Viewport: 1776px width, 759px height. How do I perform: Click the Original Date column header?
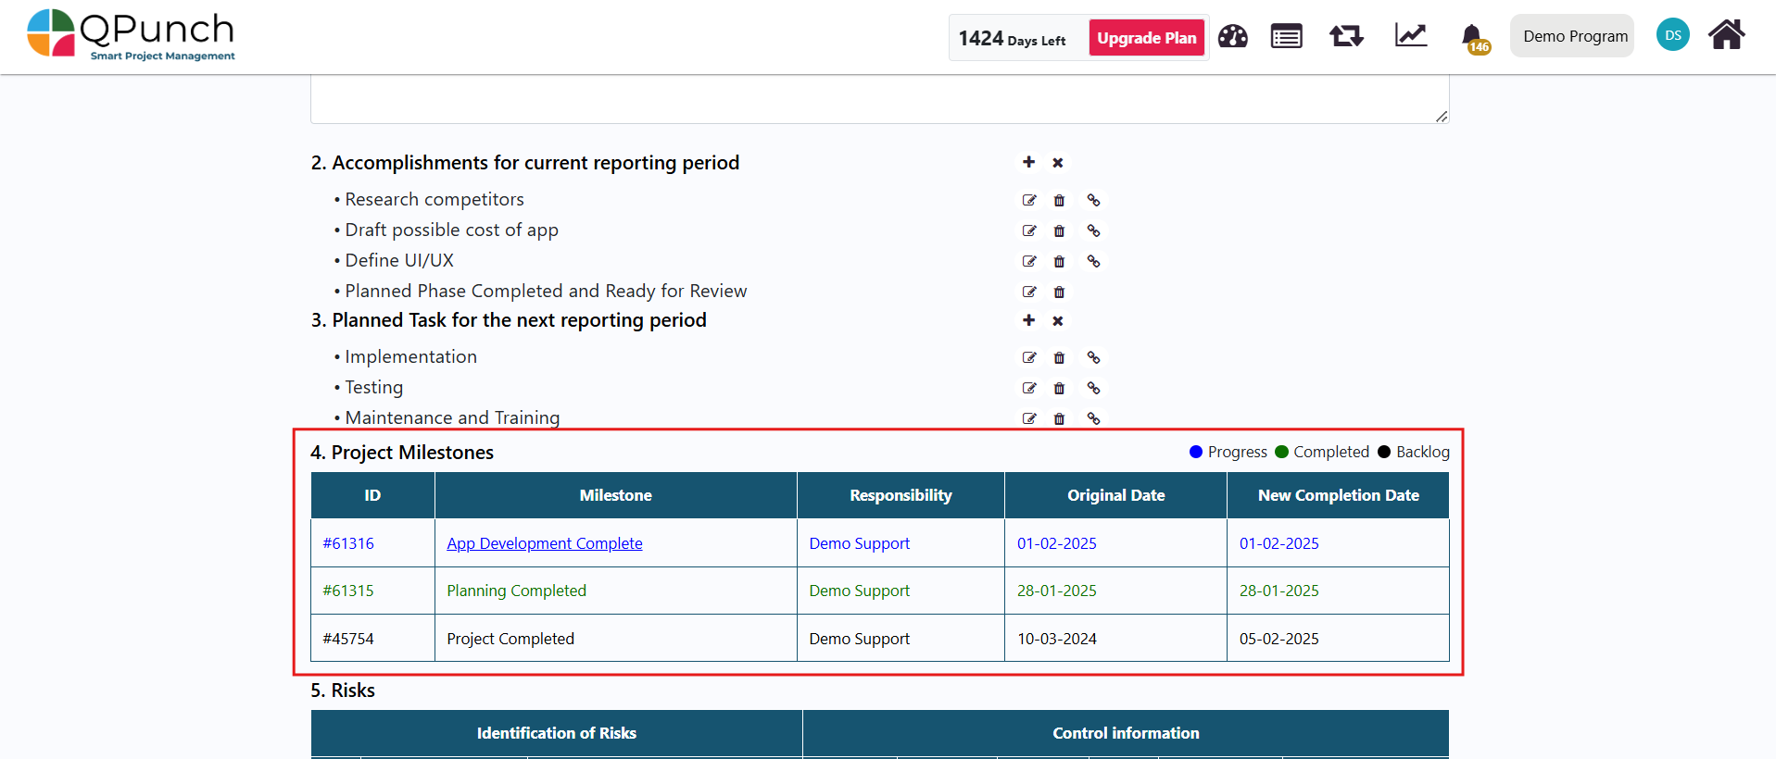coord(1115,495)
